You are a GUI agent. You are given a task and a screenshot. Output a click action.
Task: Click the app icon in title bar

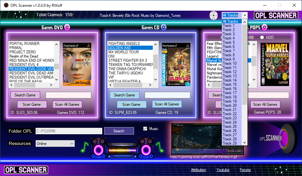(6, 5)
